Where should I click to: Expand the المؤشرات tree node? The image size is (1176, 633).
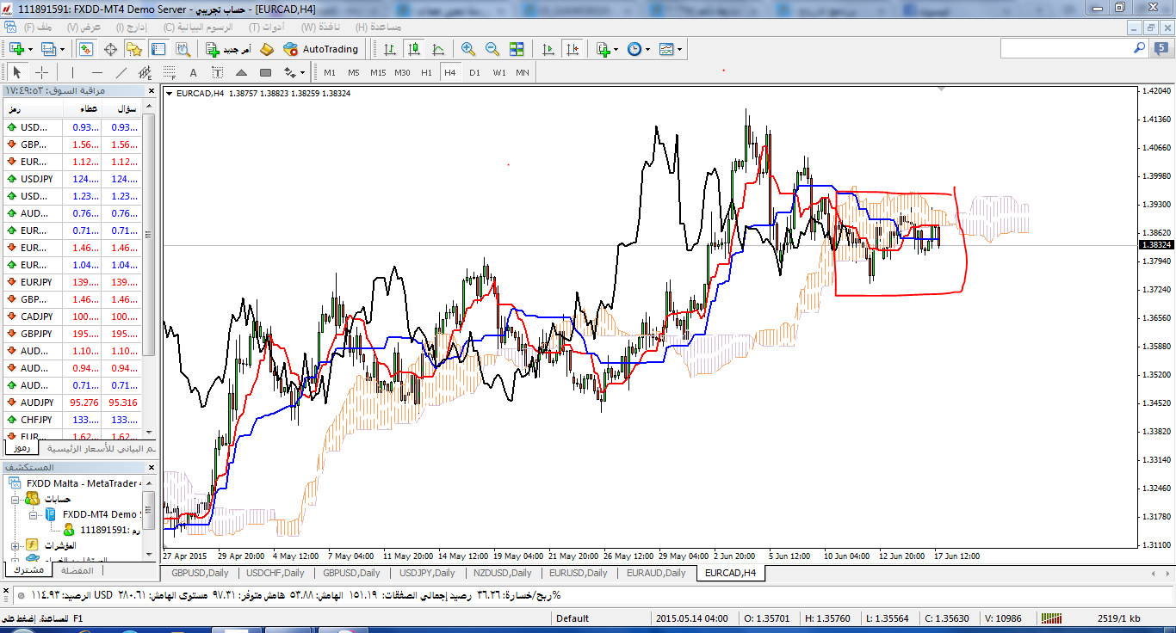(x=15, y=545)
